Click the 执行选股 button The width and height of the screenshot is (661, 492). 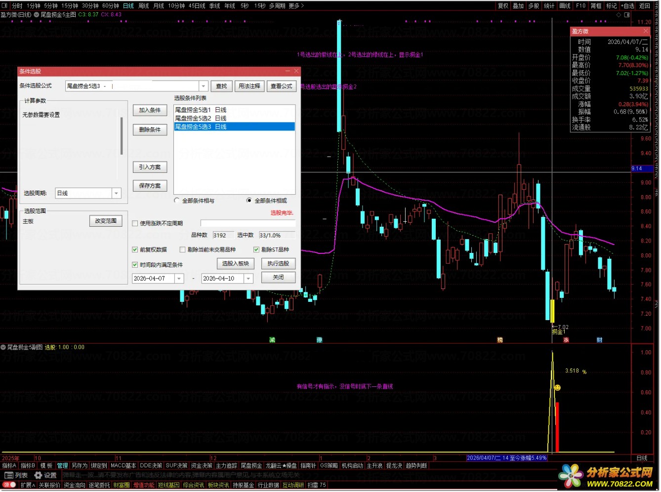[x=278, y=263]
